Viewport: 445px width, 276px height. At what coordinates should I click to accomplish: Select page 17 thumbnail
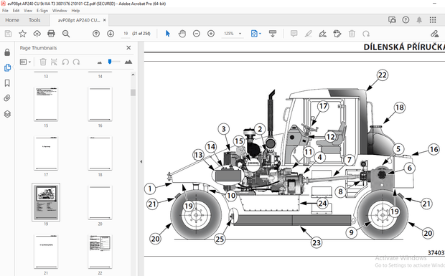tap(46, 153)
